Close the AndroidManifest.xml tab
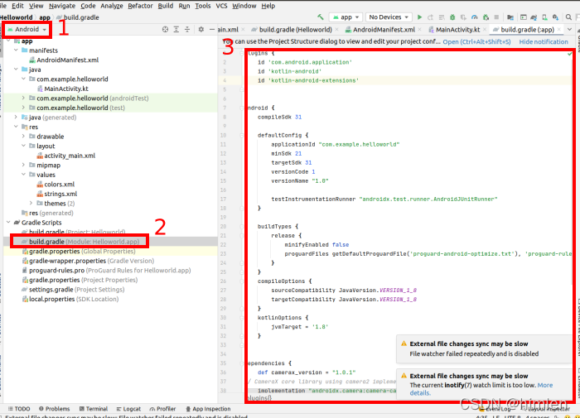Image resolution: width=580 pixels, height=418 pixels. click(419, 30)
